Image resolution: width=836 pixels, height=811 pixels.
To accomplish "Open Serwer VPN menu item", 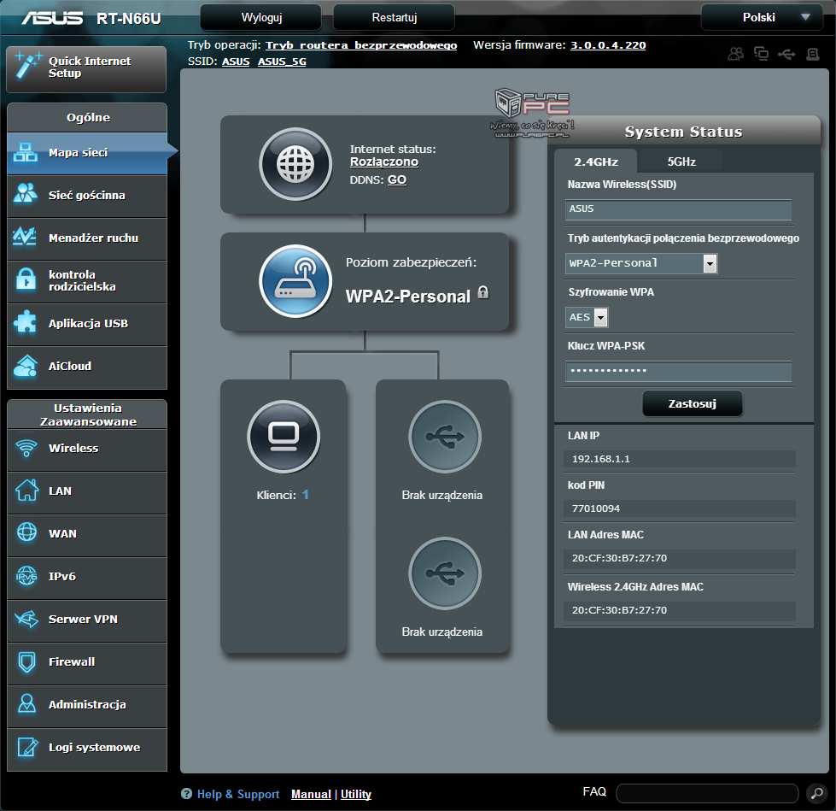I will point(87,620).
